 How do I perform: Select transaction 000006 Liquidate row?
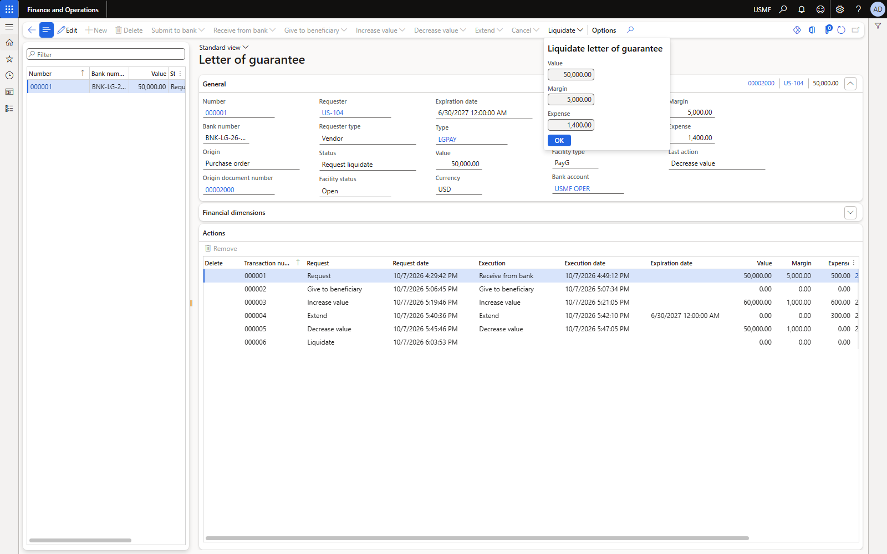point(531,342)
